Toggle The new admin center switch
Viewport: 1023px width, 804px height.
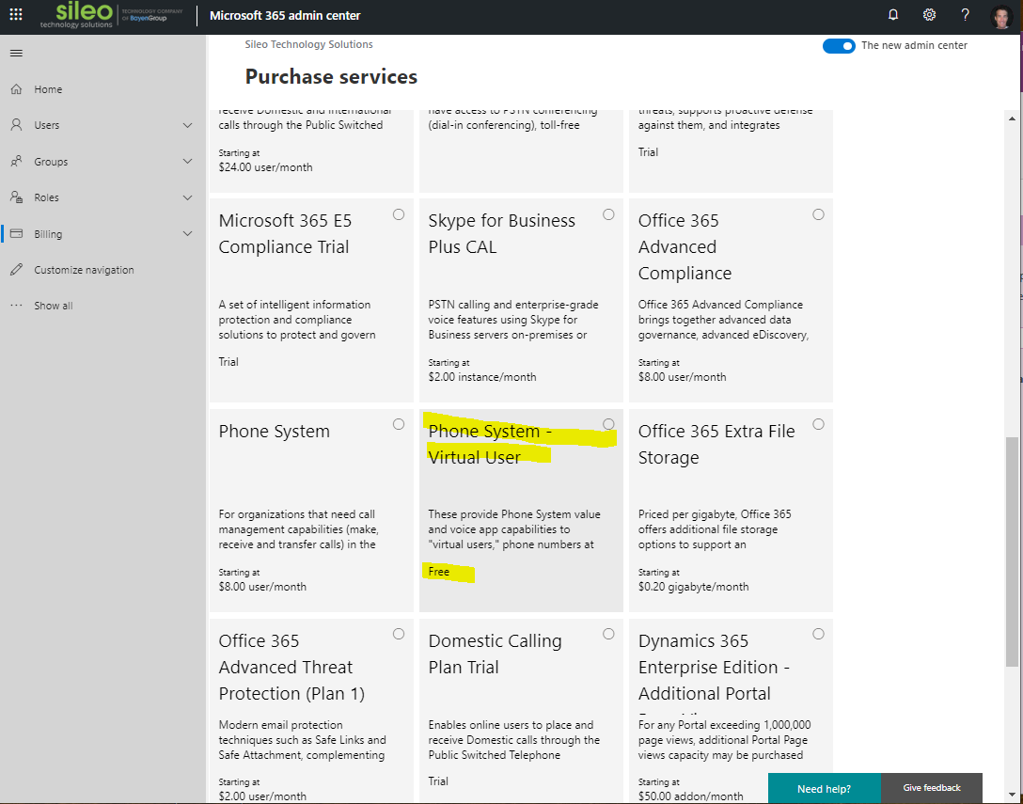coord(839,46)
